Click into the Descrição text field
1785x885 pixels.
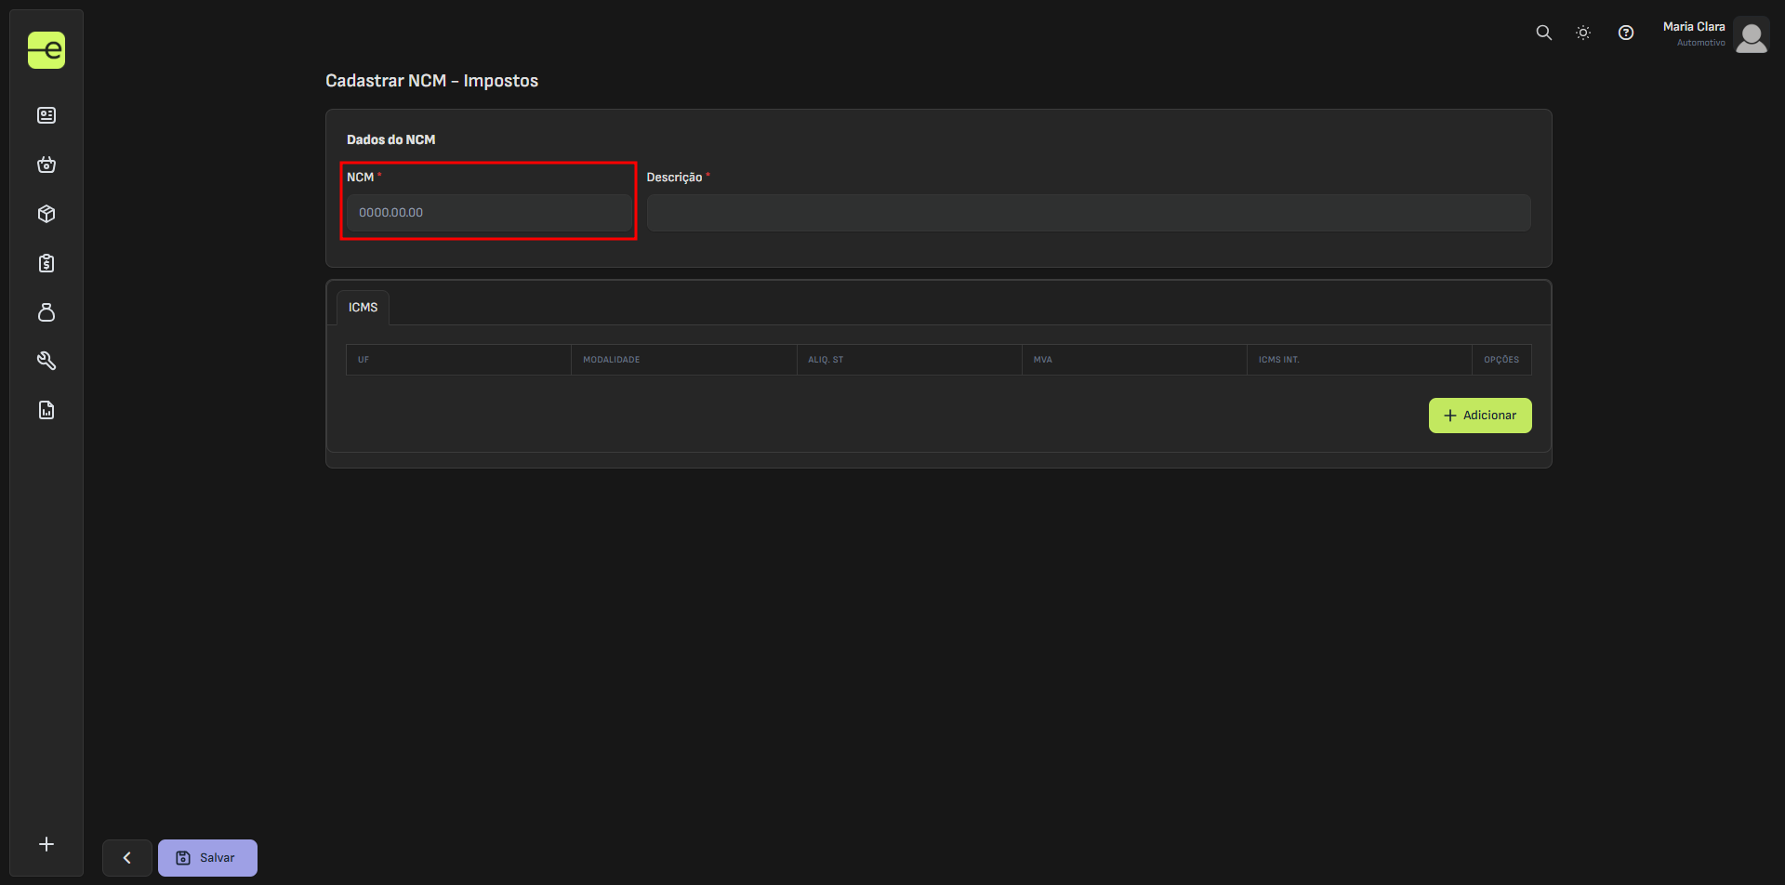(1088, 213)
